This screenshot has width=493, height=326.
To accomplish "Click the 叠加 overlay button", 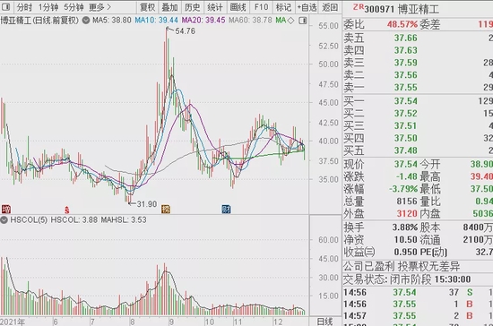I will (169, 7).
